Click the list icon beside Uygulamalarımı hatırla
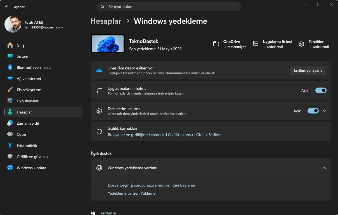The width and height of the screenshot is (338, 215). point(99,90)
